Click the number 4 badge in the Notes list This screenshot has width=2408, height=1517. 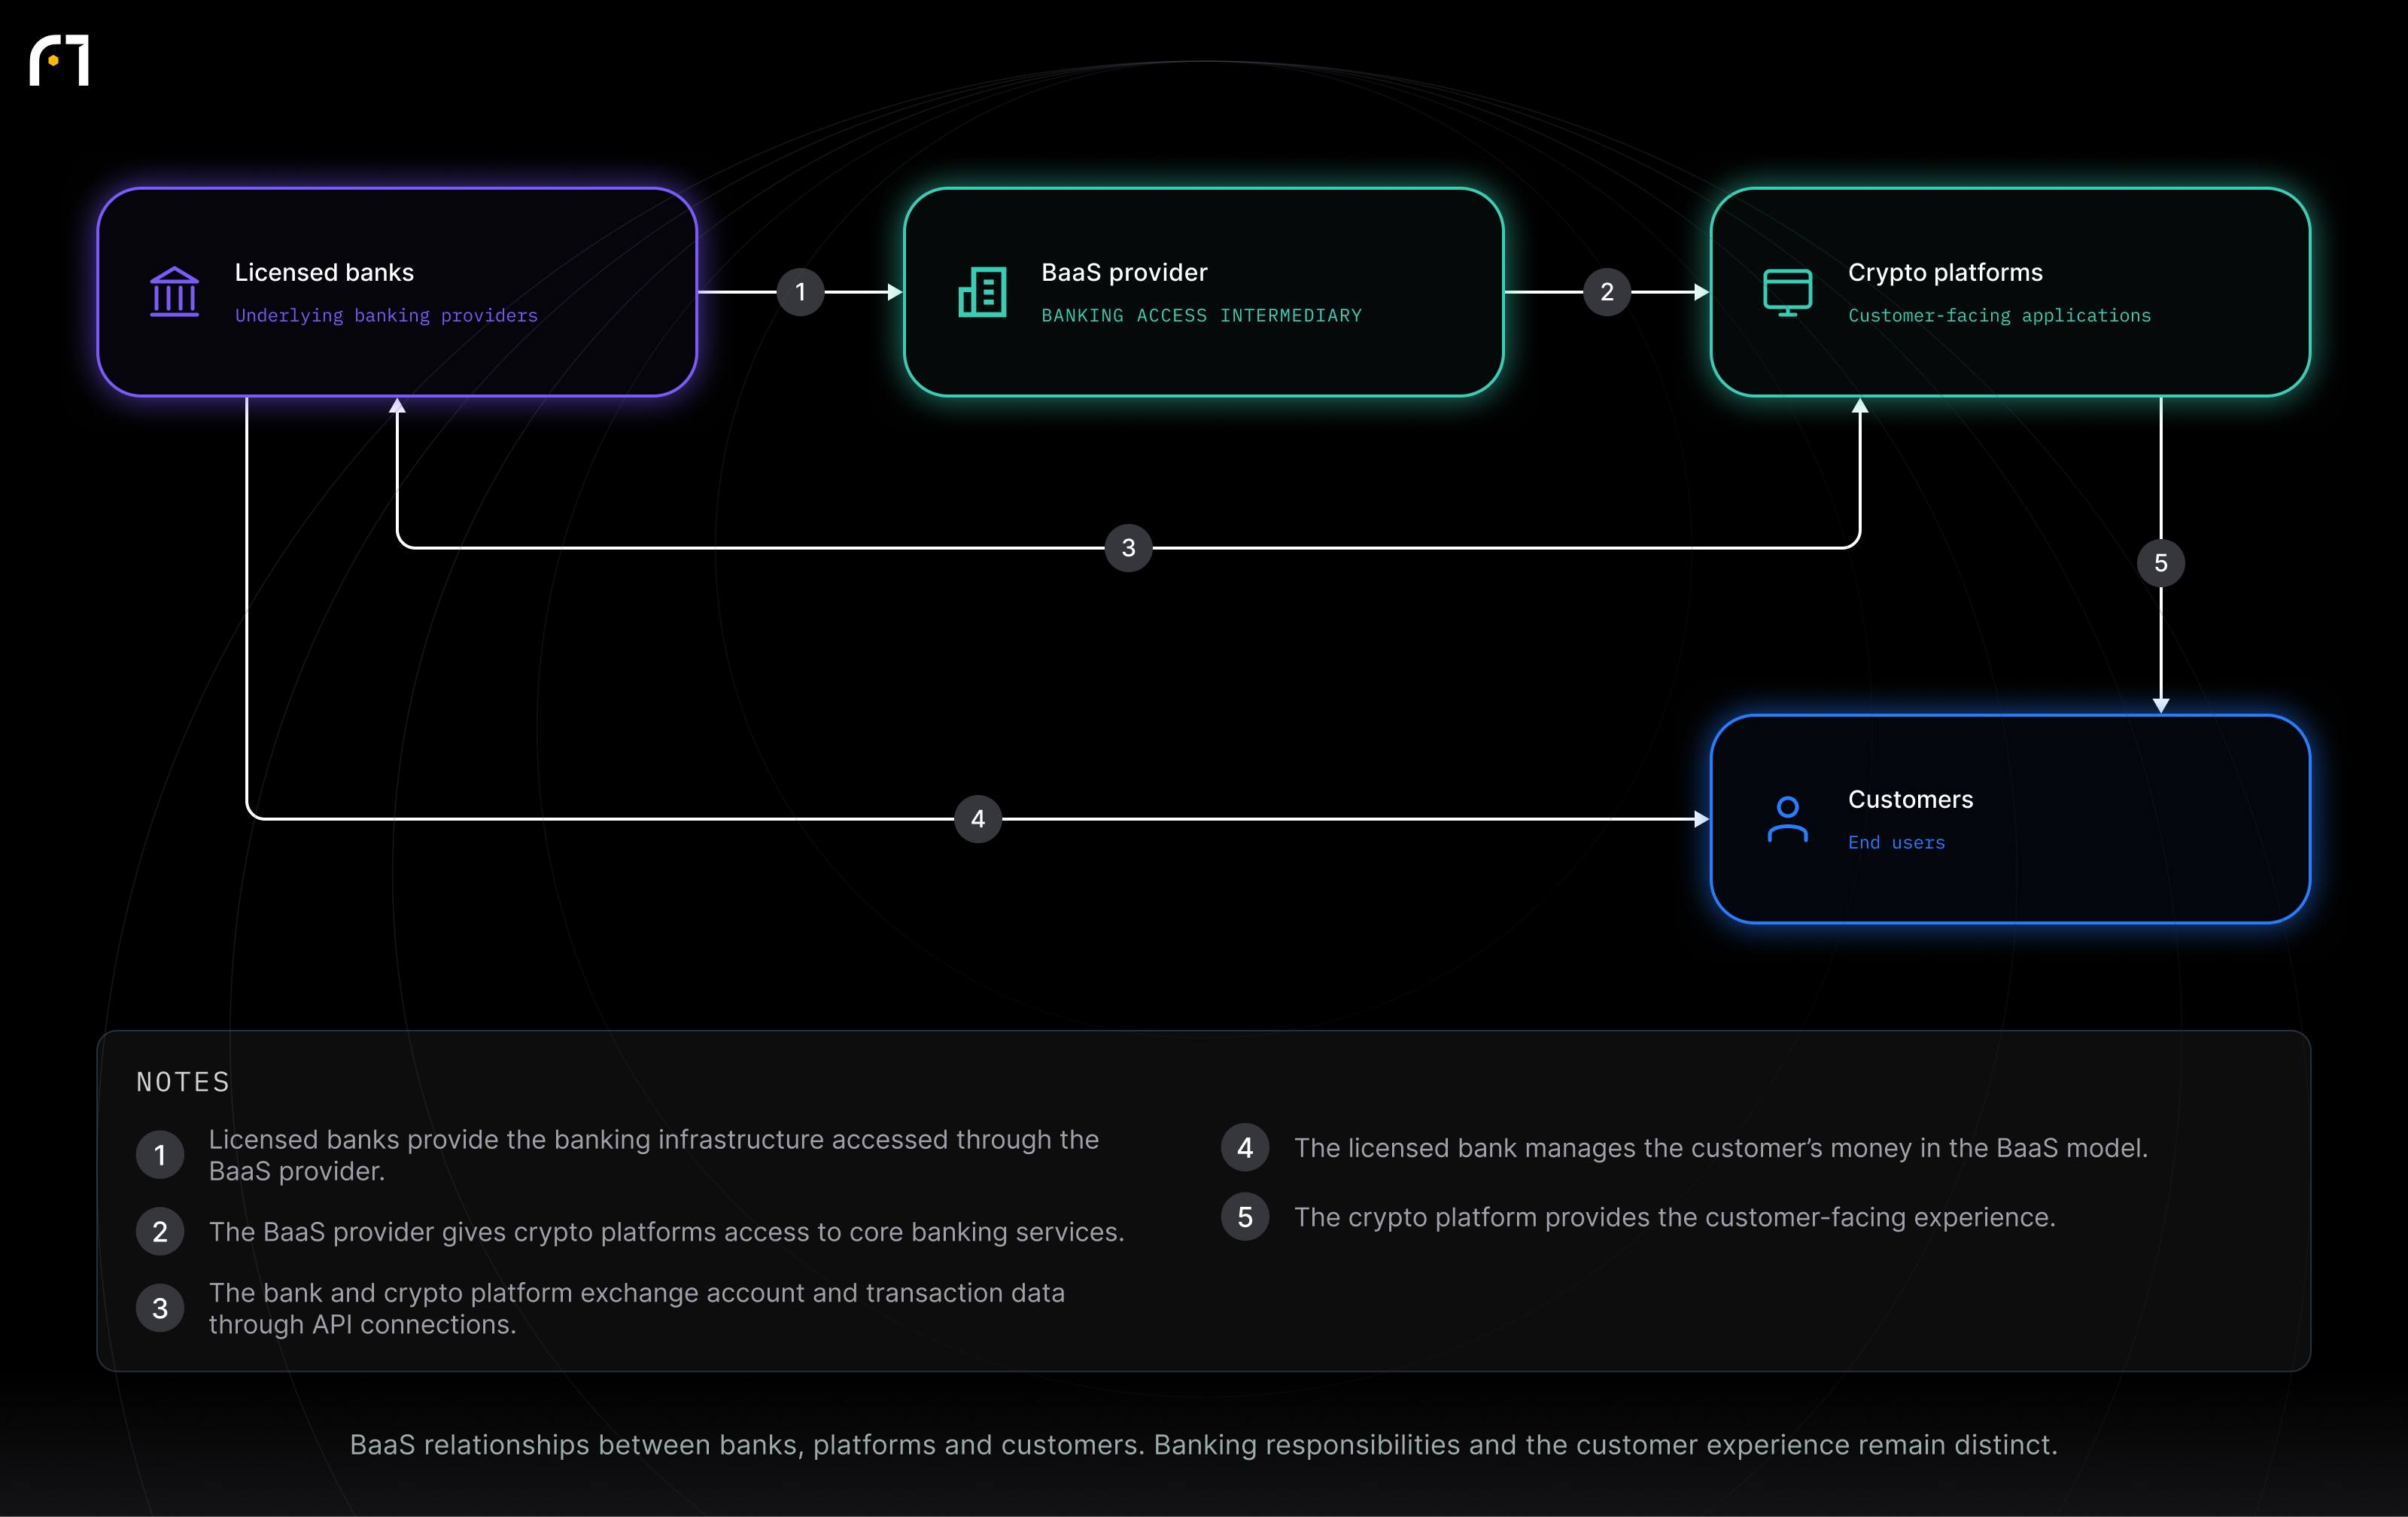pyautogui.click(x=1245, y=1148)
